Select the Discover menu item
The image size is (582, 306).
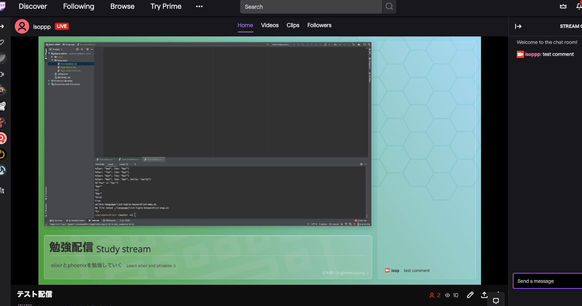pos(32,6)
